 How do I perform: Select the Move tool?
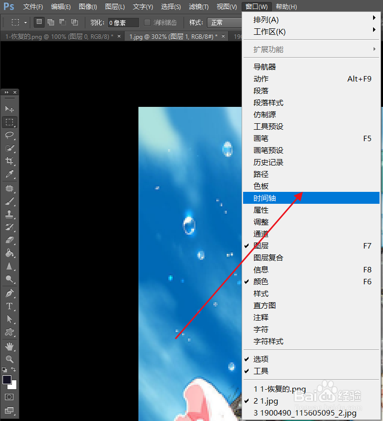tap(9, 109)
